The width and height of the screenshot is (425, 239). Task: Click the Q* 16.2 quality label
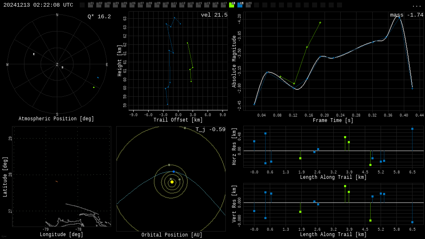99,17
